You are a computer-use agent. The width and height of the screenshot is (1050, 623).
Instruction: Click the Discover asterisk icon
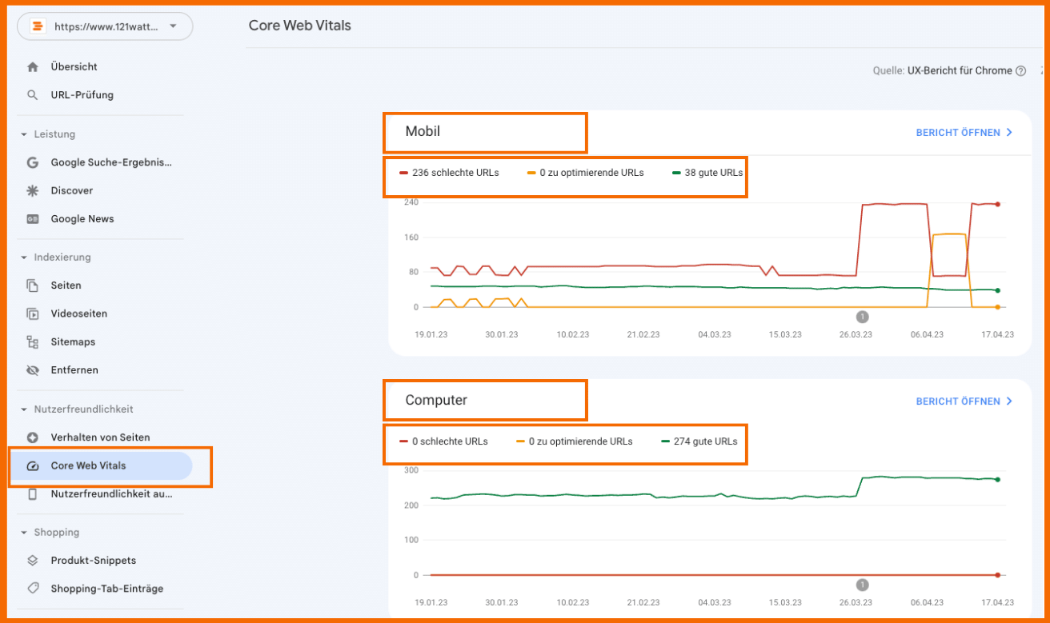[33, 191]
